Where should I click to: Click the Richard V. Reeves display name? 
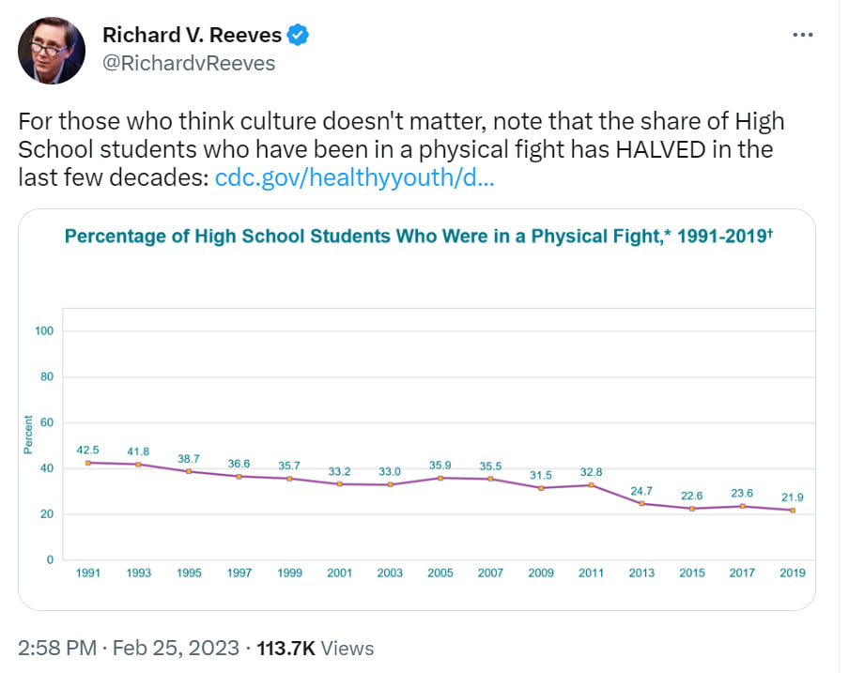[x=192, y=36]
